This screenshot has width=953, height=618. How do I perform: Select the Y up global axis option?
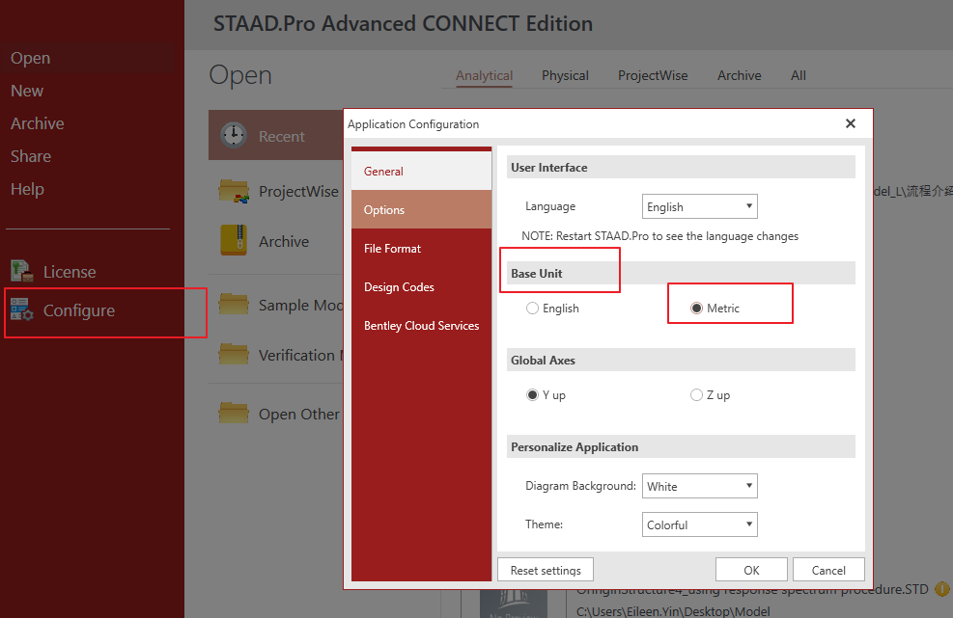pos(532,395)
